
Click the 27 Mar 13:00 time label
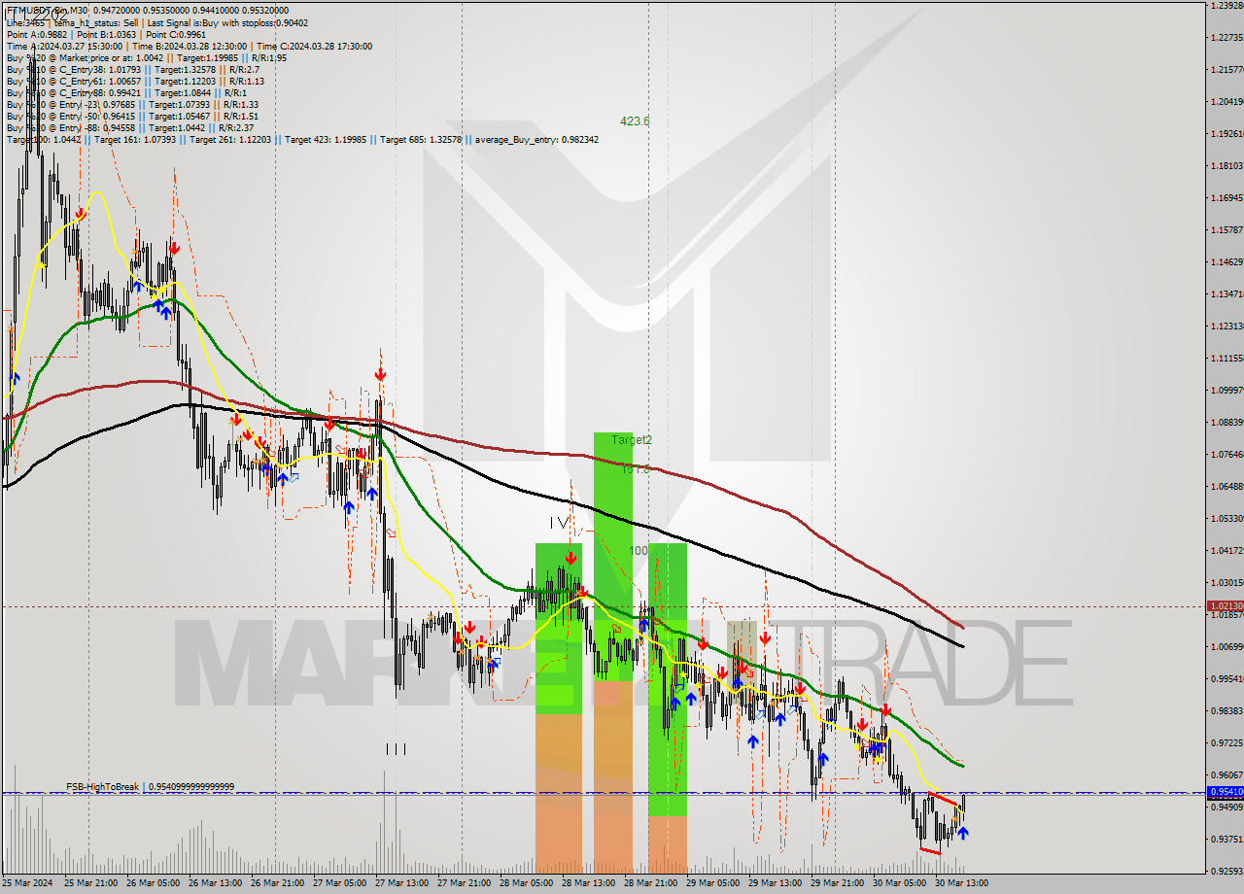pos(400,883)
